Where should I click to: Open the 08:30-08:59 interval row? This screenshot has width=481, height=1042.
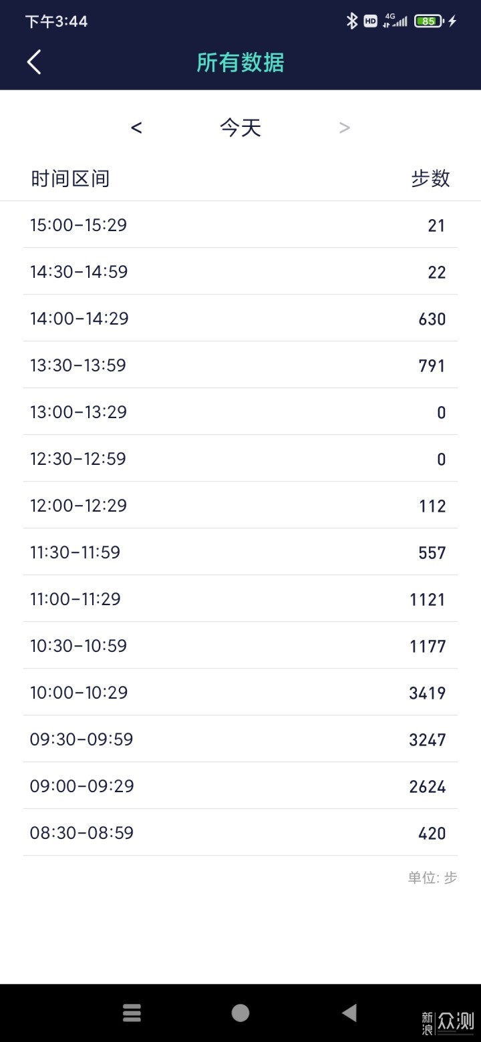tap(240, 832)
